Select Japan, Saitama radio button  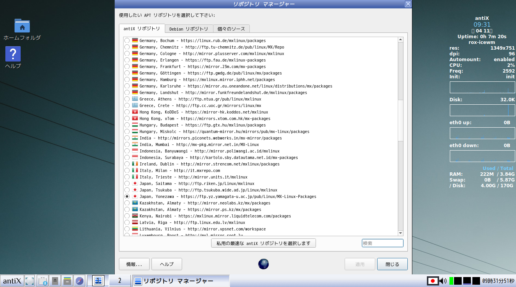coord(127,183)
